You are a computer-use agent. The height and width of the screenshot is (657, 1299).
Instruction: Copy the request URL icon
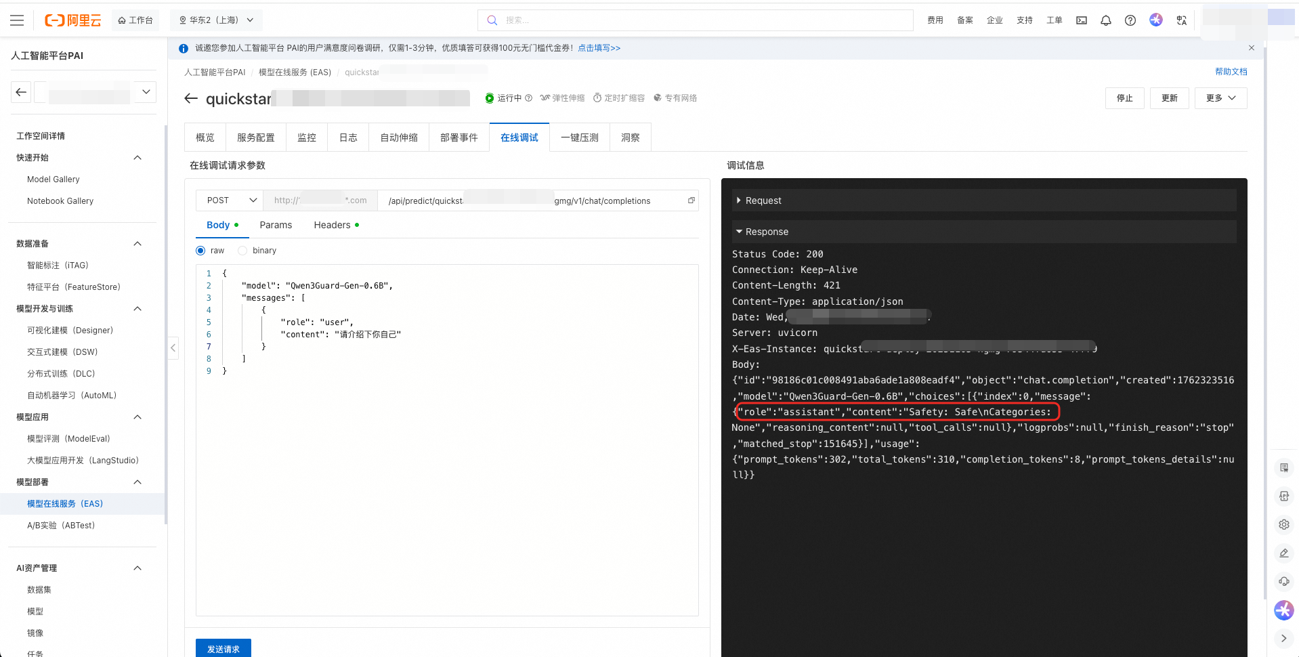[x=691, y=200]
